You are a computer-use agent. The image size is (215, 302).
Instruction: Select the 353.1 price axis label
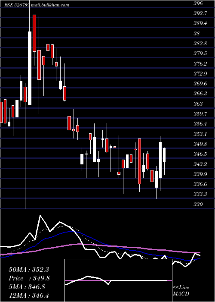tap(200, 134)
